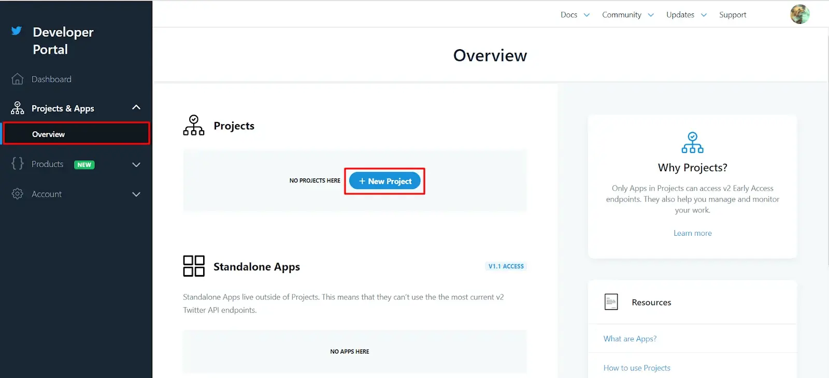This screenshot has width=829, height=378.
Task: Open the user profile avatar
Action: (800, 14)
